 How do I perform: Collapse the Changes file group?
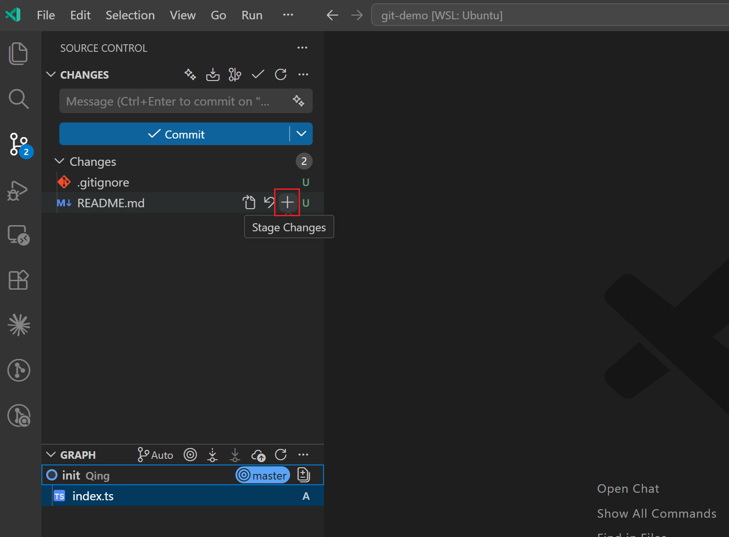coord(59,161)
